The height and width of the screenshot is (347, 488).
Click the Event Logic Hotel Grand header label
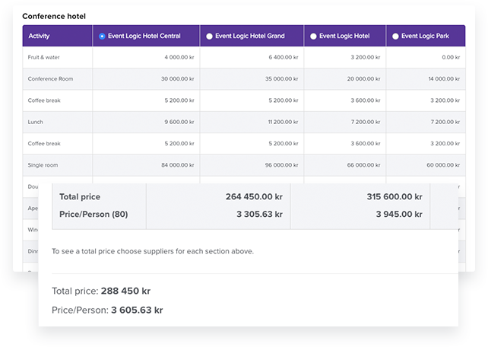point(250,36)
